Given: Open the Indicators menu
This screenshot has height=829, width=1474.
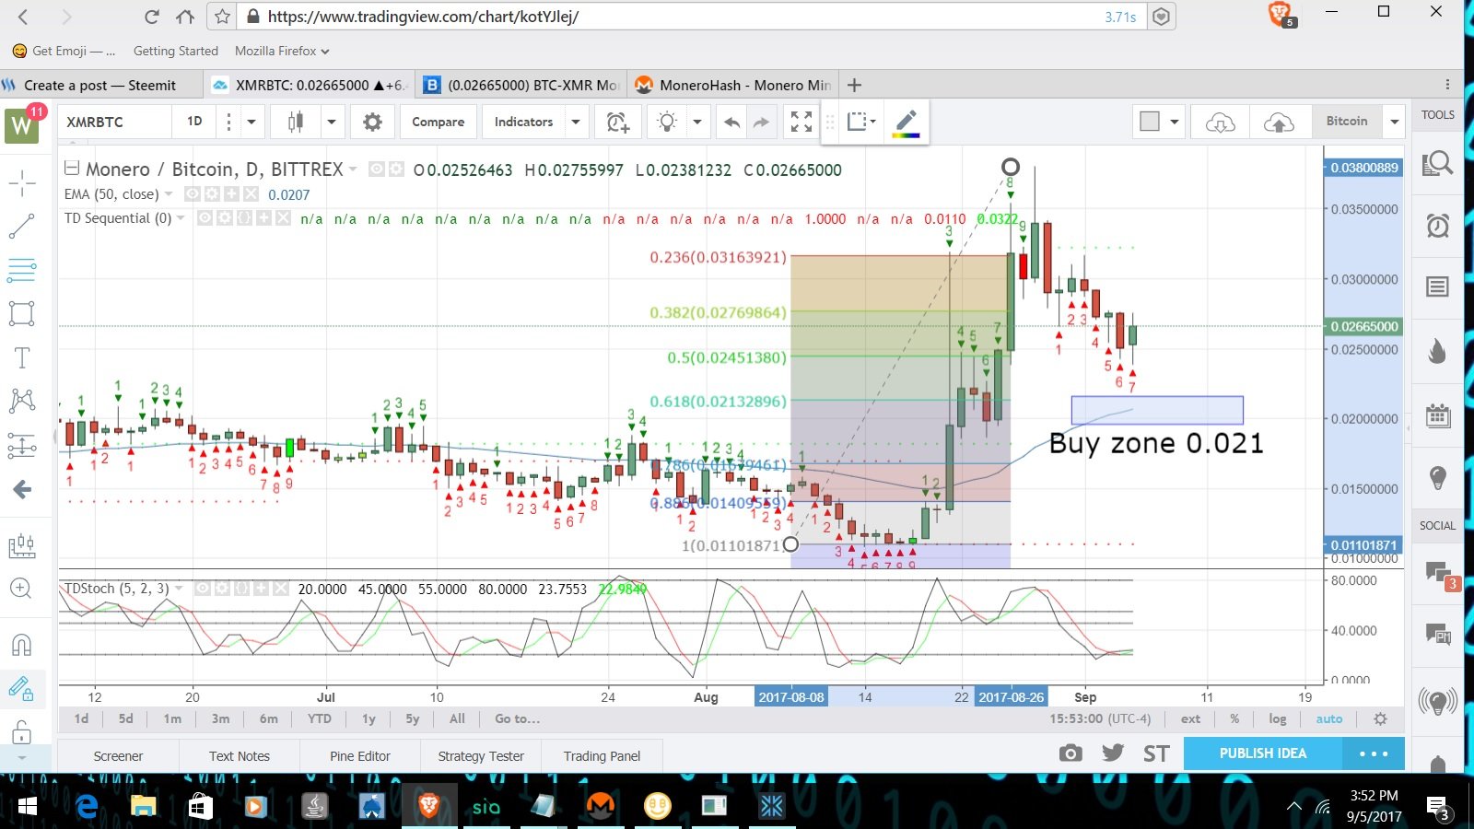Looking at the screenshot, I should click(x=523, y=122).
